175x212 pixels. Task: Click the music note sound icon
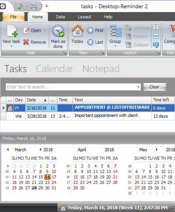pos(21,6)
